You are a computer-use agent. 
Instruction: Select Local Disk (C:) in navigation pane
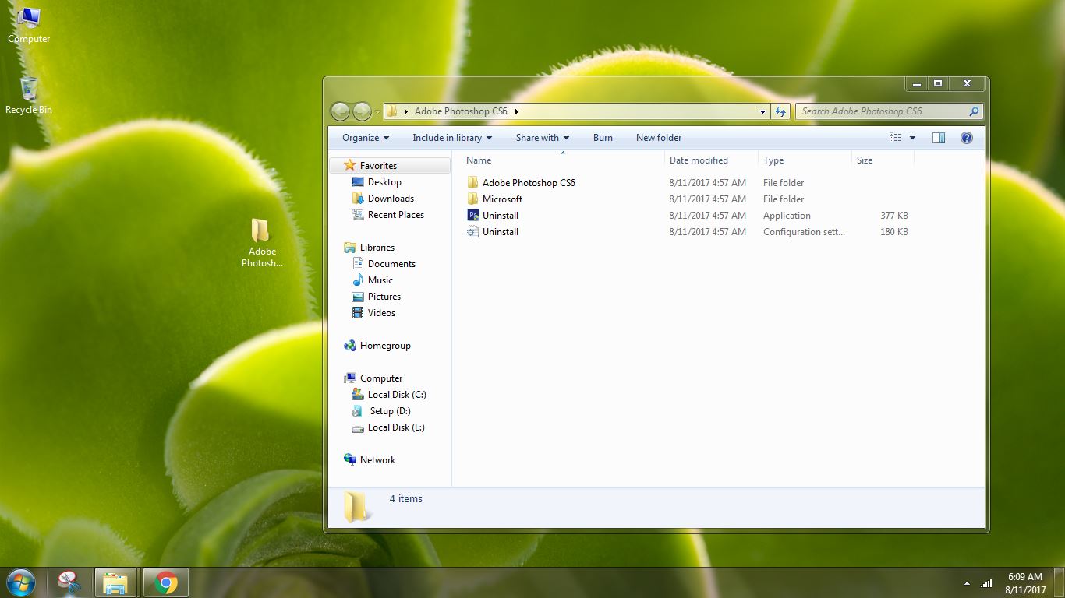coord(397,395)
